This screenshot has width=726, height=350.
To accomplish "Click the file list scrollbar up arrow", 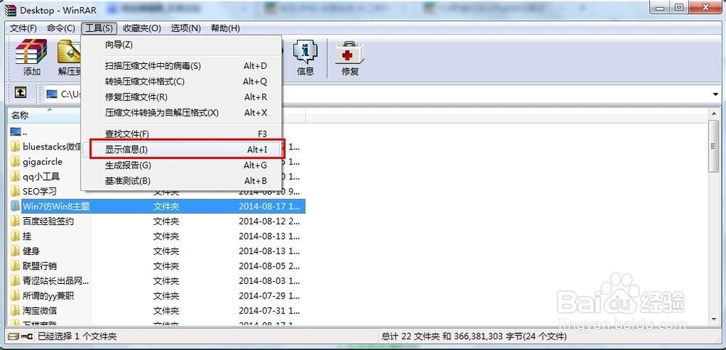I will tap(714, 115).
